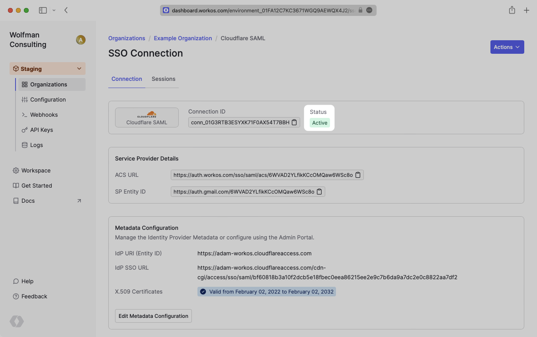Expand the sidebar options chevron in toolbar
537x337 pixels.
[54, 10]
